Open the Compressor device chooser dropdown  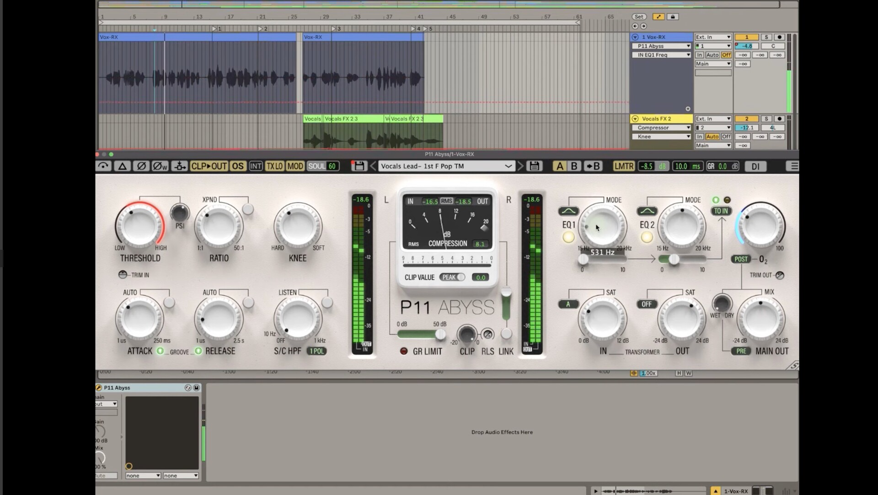pyautogui.click(x=662, y=128)
